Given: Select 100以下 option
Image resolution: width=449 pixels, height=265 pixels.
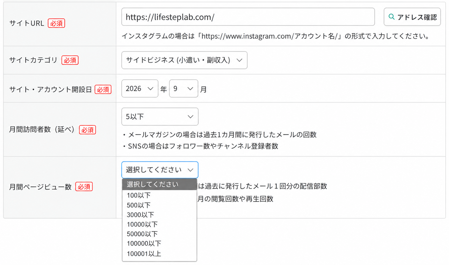Looking at the screenshot, I should click(159, 195).
